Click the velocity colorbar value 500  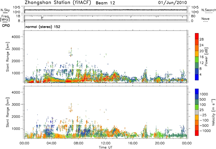(x=203, y=99)
